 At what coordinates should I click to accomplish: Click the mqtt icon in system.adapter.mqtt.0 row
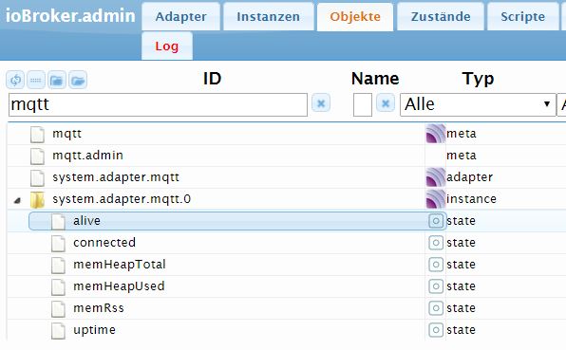point(435,199)
